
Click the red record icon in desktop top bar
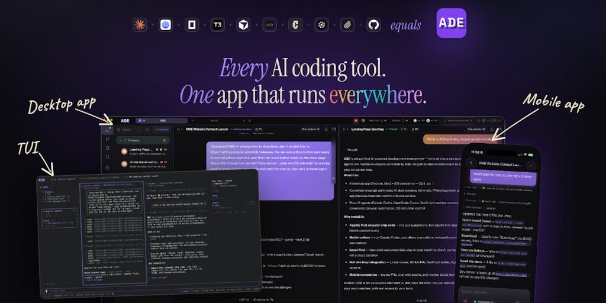click(x=356, y=121)
